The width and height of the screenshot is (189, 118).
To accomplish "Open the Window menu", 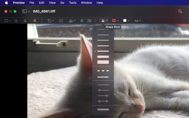I will click(86, 3).
